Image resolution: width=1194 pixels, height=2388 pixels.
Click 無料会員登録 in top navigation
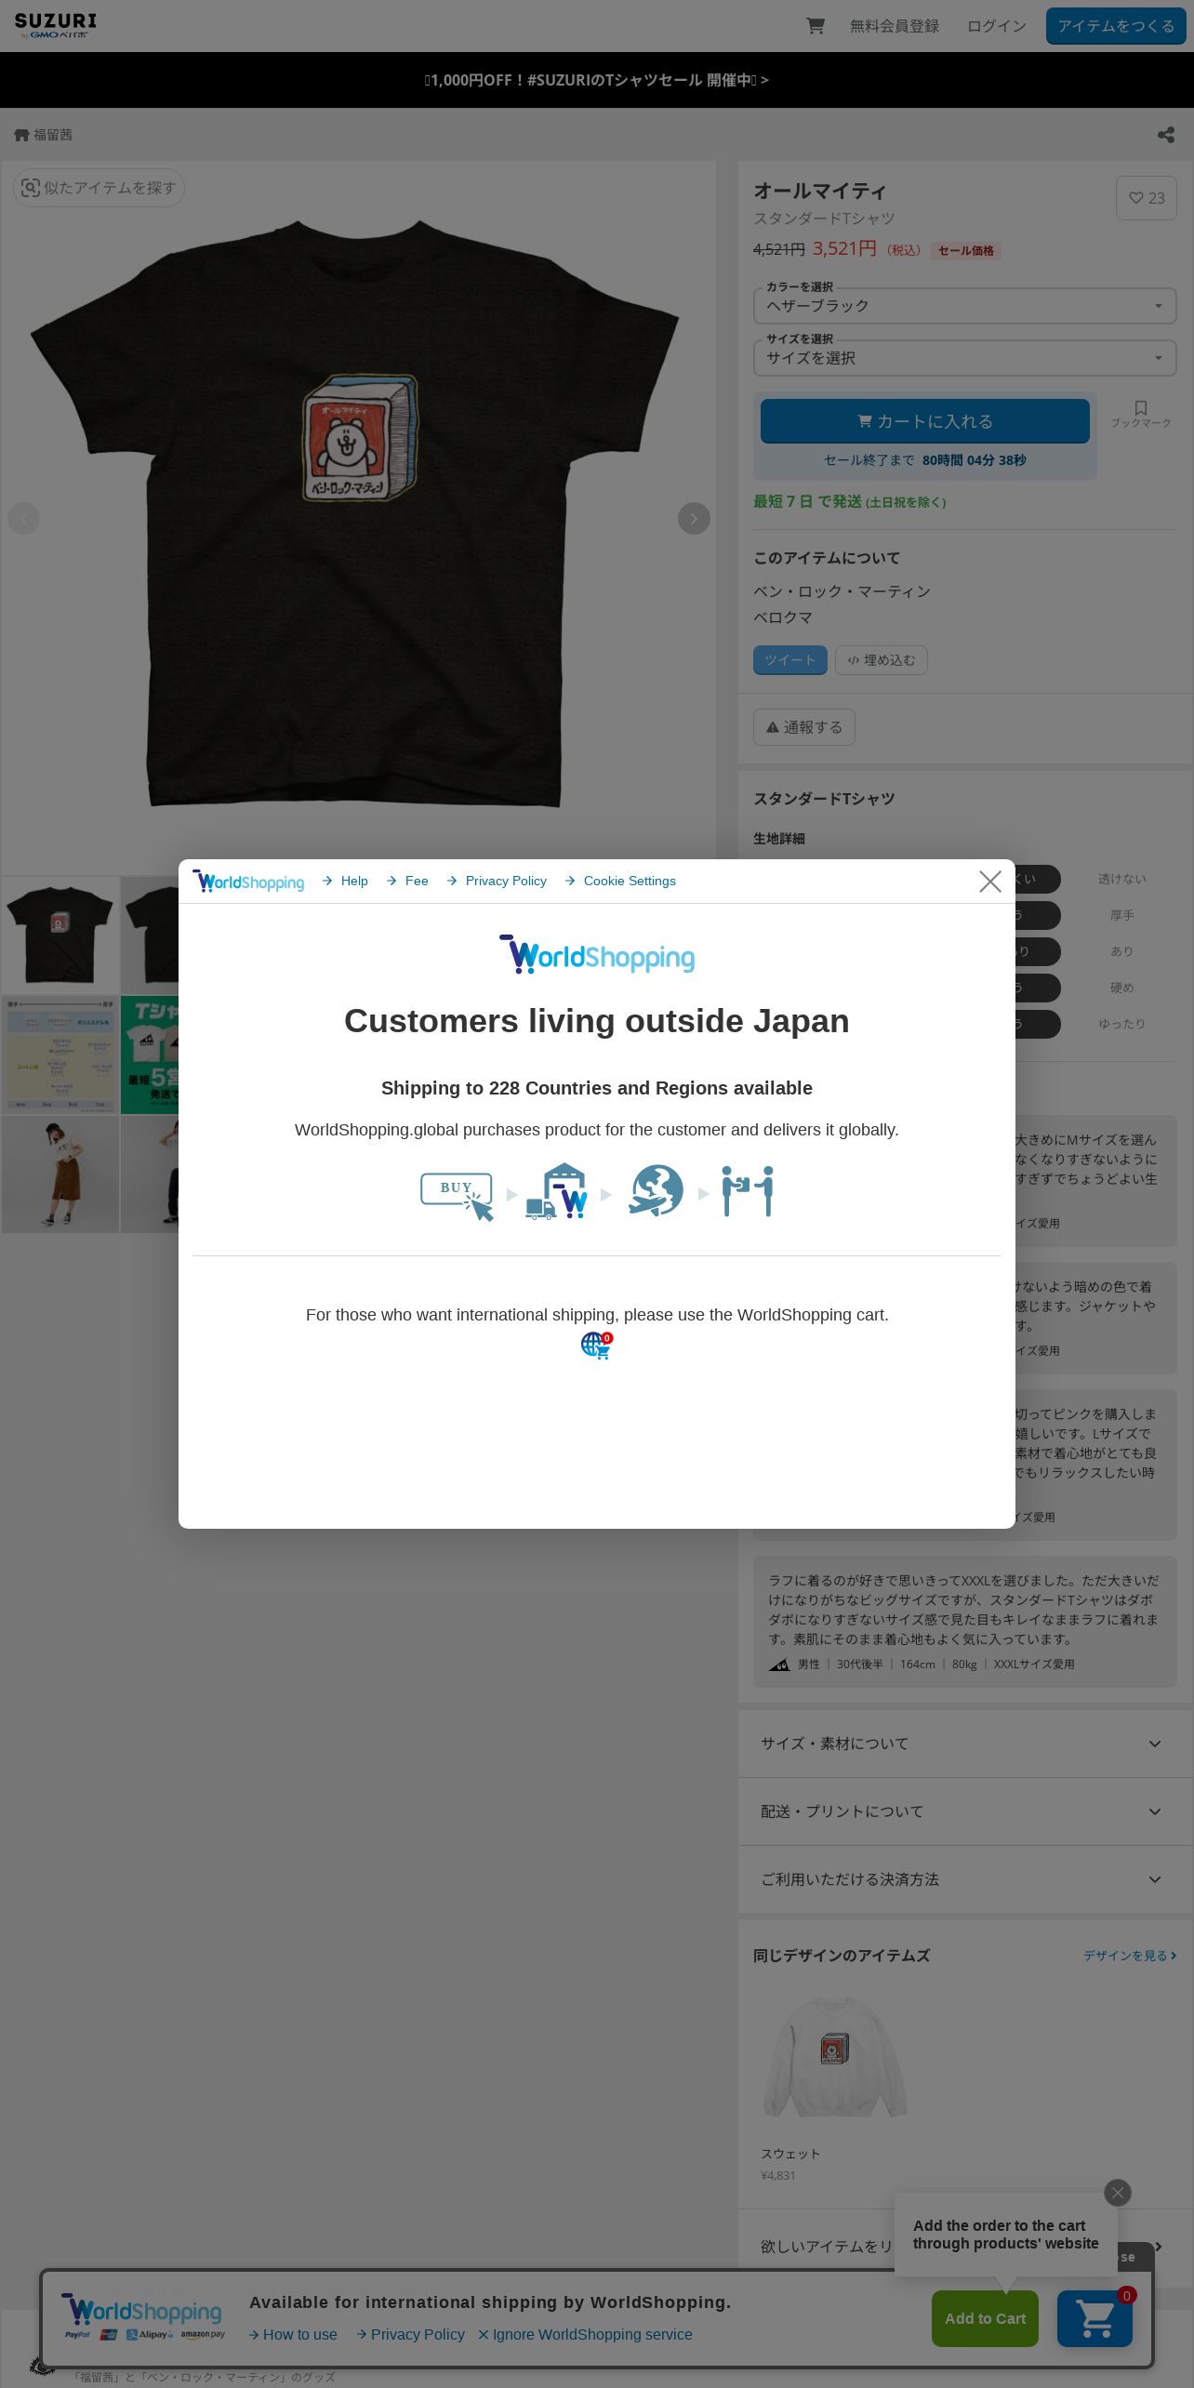(x=895, y=26)
